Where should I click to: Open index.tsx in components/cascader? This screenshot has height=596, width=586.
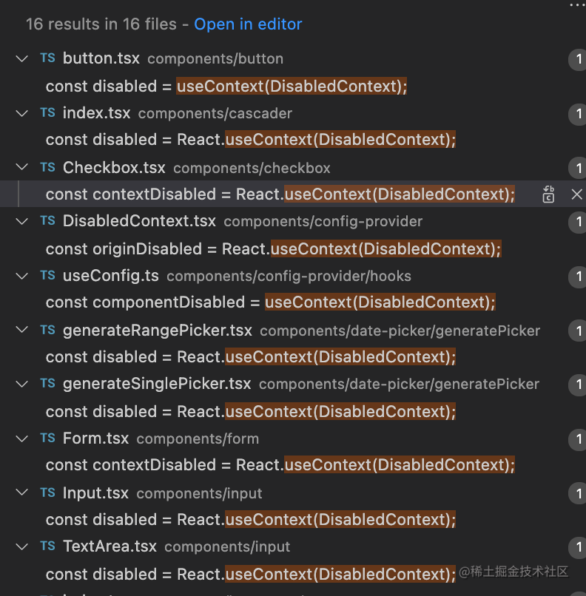point(97,113)
